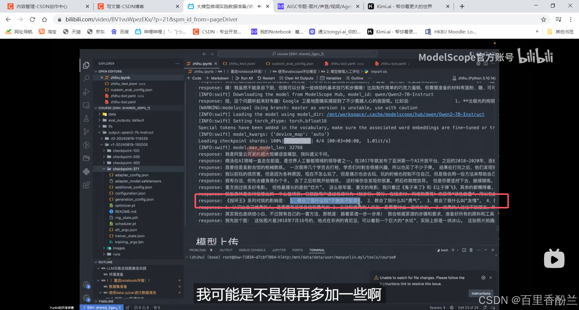Open a new browser tab
The height and width of the screenshot is (310, 579).
(x=462, y=6)
